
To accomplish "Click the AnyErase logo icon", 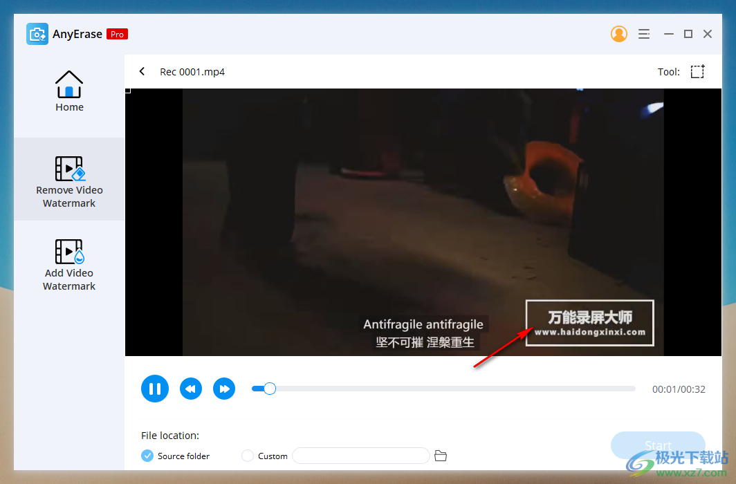I will click(37, 33).
